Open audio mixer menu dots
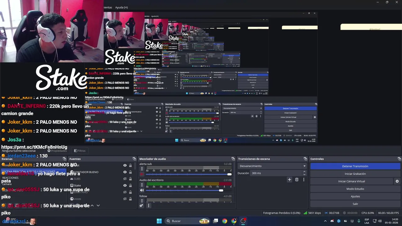 point(149,206)
